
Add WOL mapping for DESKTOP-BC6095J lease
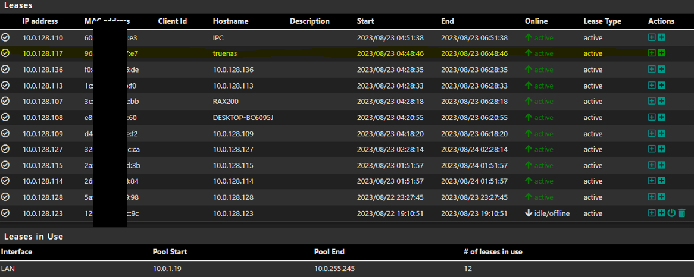pyautogui.click(x=662, y=117)
